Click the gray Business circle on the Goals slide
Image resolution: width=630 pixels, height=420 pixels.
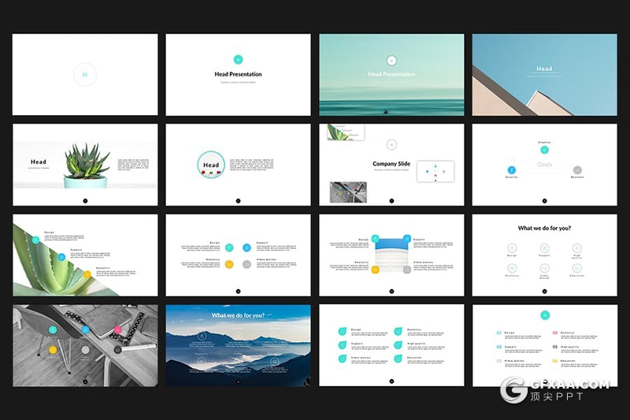[x=577, y=169]
